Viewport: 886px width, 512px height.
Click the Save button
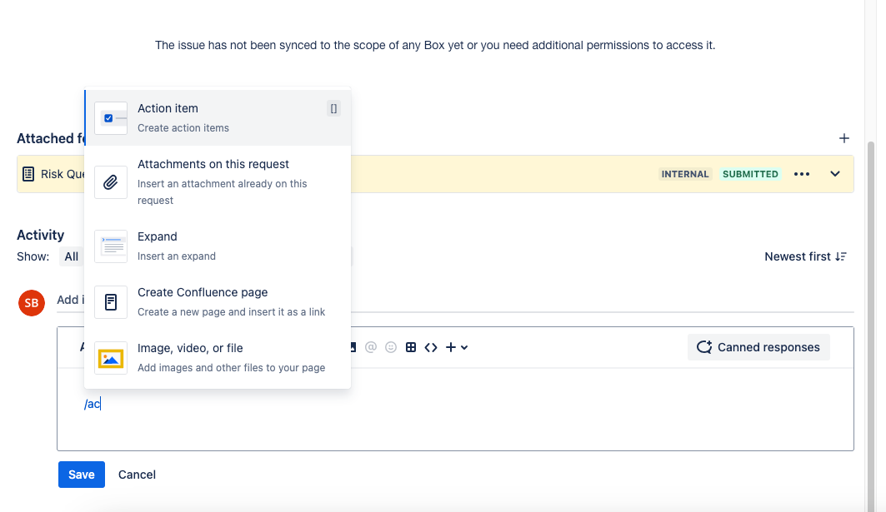[x=81, y=475]
